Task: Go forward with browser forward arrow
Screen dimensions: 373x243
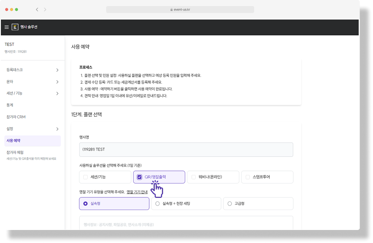Action: click(45, 10)
